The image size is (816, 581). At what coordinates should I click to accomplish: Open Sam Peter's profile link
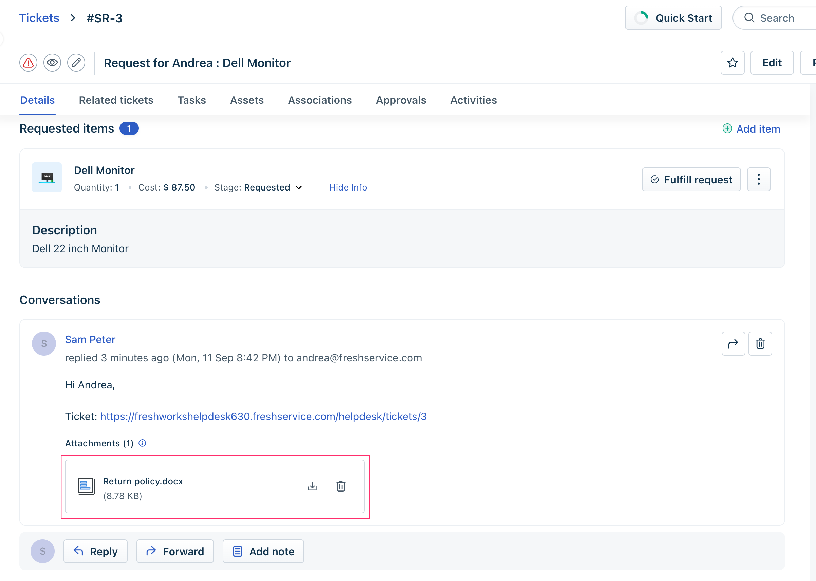point(90,340)
